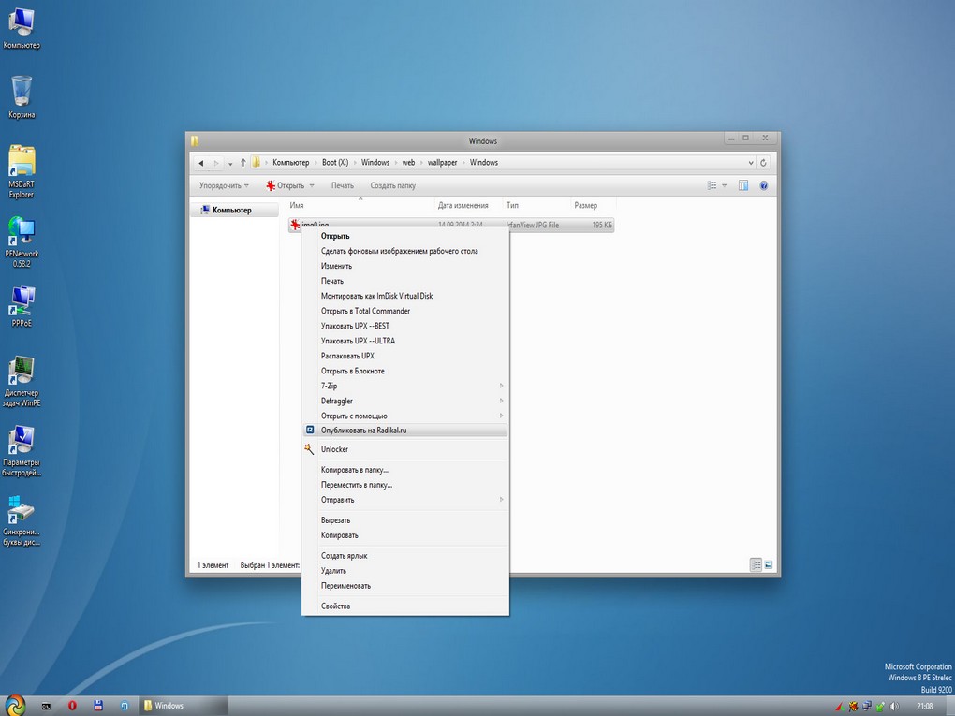
Task: Select Создать ярлык
Action: tap(405, 556)
